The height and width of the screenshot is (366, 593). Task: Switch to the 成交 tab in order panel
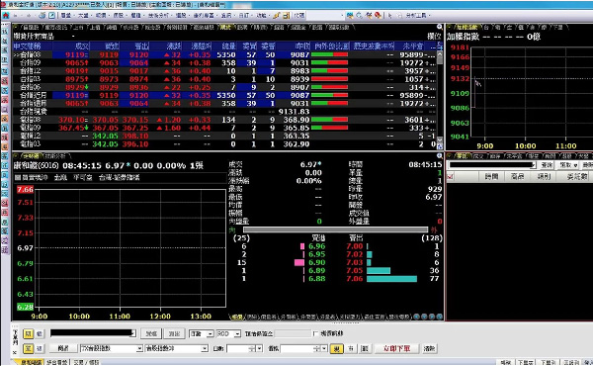pyautogui.click(x=478, y=156)
